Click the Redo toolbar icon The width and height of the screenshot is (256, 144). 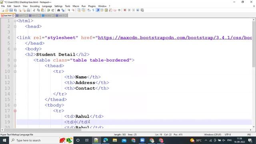tap(52, 10)
